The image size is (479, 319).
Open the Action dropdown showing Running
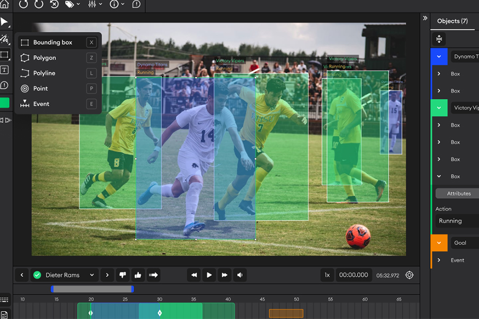click(x=457, y=221)
